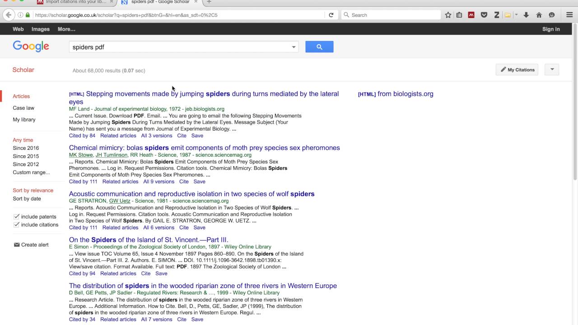Click the magnifier icon in browser search box
Screen dimensions: 578x325
pyautogui.click(x=346, y=15)
